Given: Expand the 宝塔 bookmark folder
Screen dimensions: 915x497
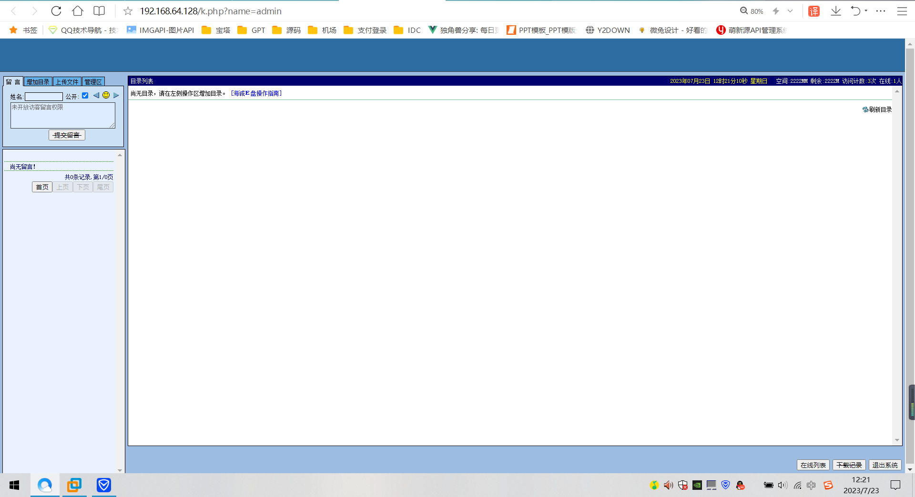Looking at the screenshot, I should (x=216, y=30).
